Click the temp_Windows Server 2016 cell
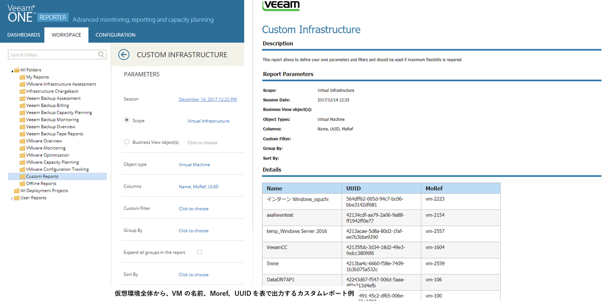 point(302,234)
